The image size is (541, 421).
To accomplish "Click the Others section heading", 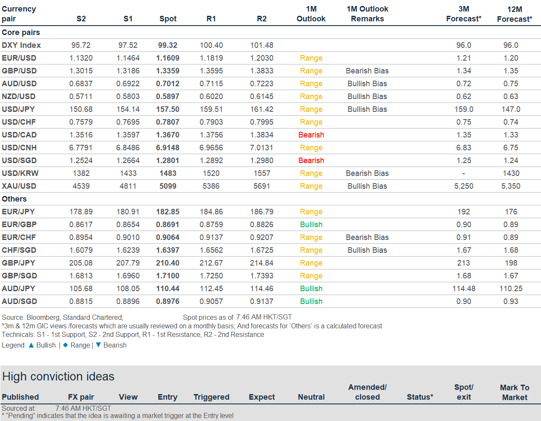I will point(14,199).
